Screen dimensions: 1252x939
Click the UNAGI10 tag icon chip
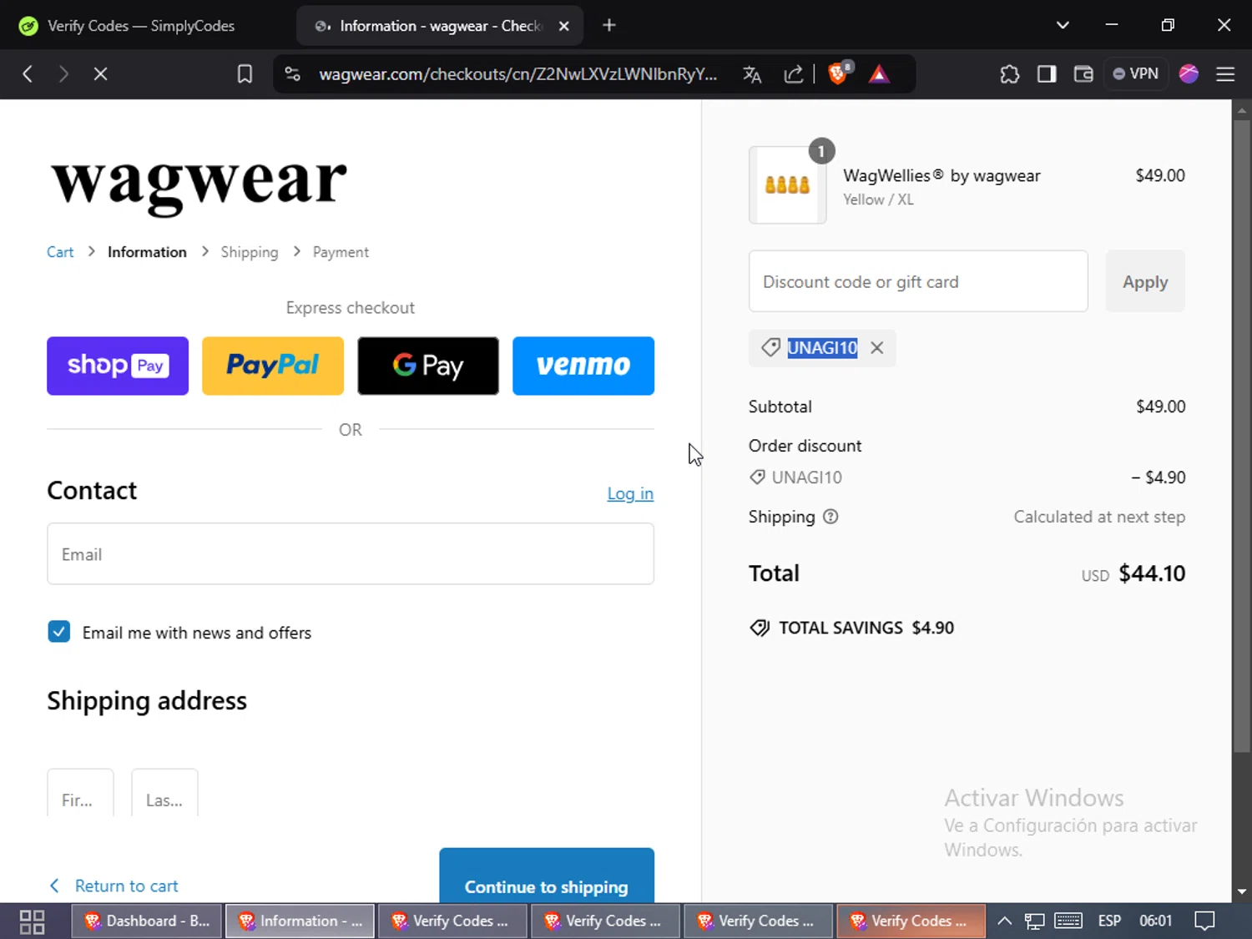click(770, 347)
